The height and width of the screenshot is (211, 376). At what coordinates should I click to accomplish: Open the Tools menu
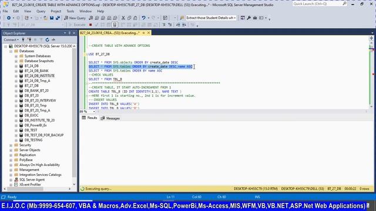coord(70,11)
